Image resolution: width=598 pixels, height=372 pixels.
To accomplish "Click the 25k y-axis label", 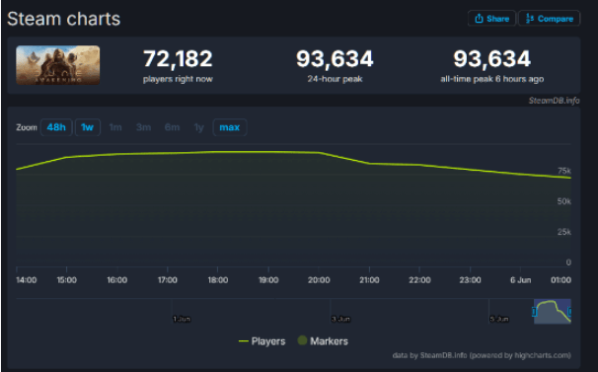I will 564,232.
